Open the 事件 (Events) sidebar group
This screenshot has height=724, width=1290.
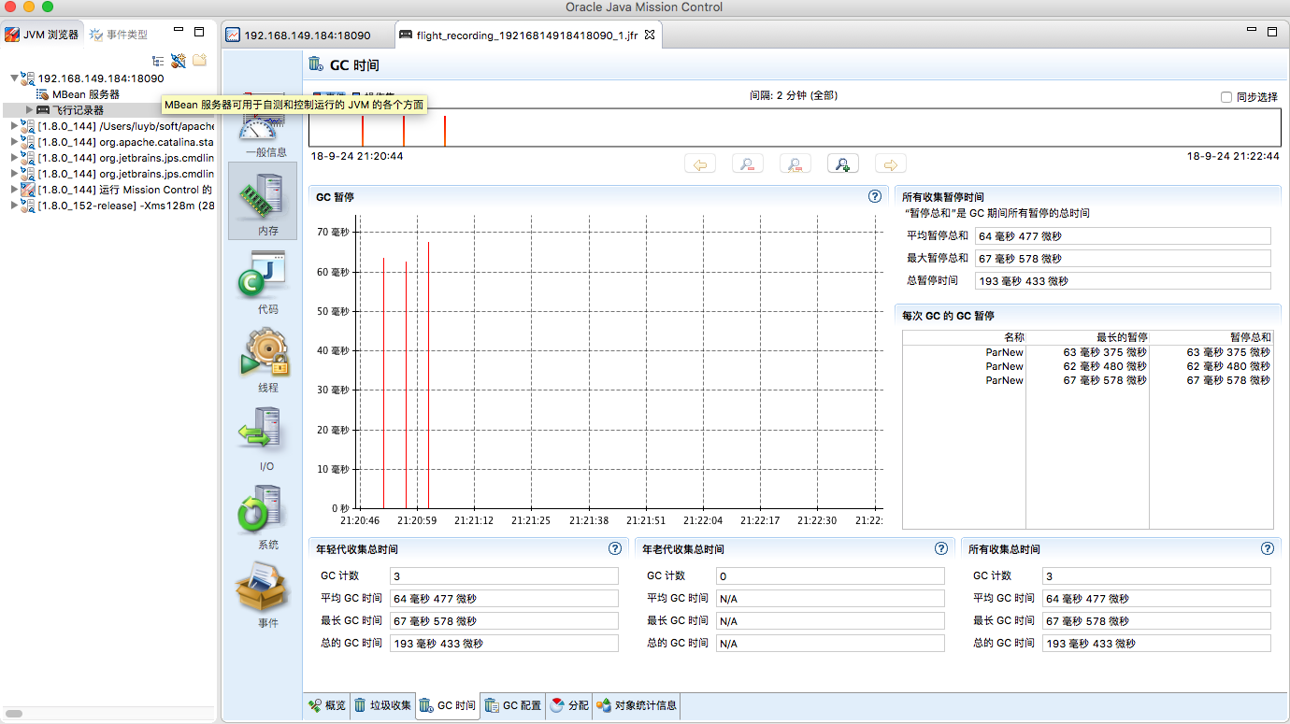coord(263,594)
